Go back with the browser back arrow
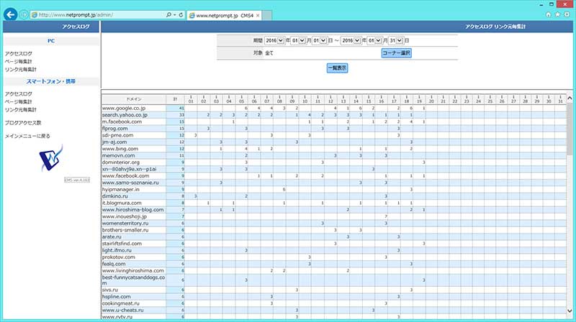 click(11, 14)
